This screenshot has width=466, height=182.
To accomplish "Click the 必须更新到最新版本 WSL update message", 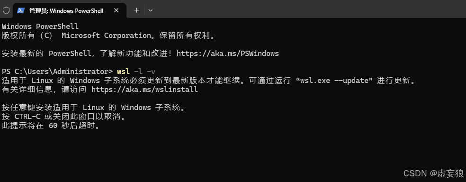I will [x=208, y=81].
